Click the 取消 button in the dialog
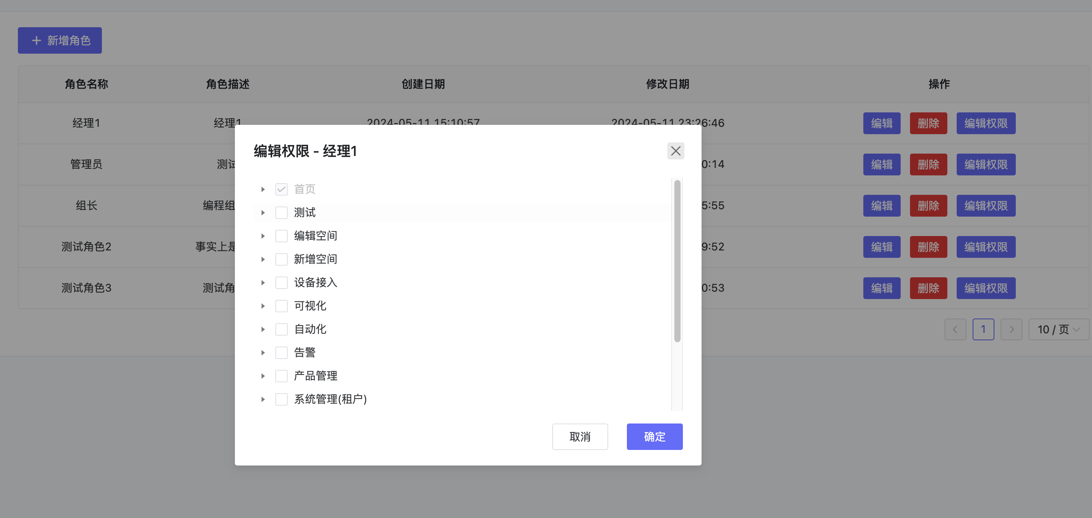 pos(579,436)
